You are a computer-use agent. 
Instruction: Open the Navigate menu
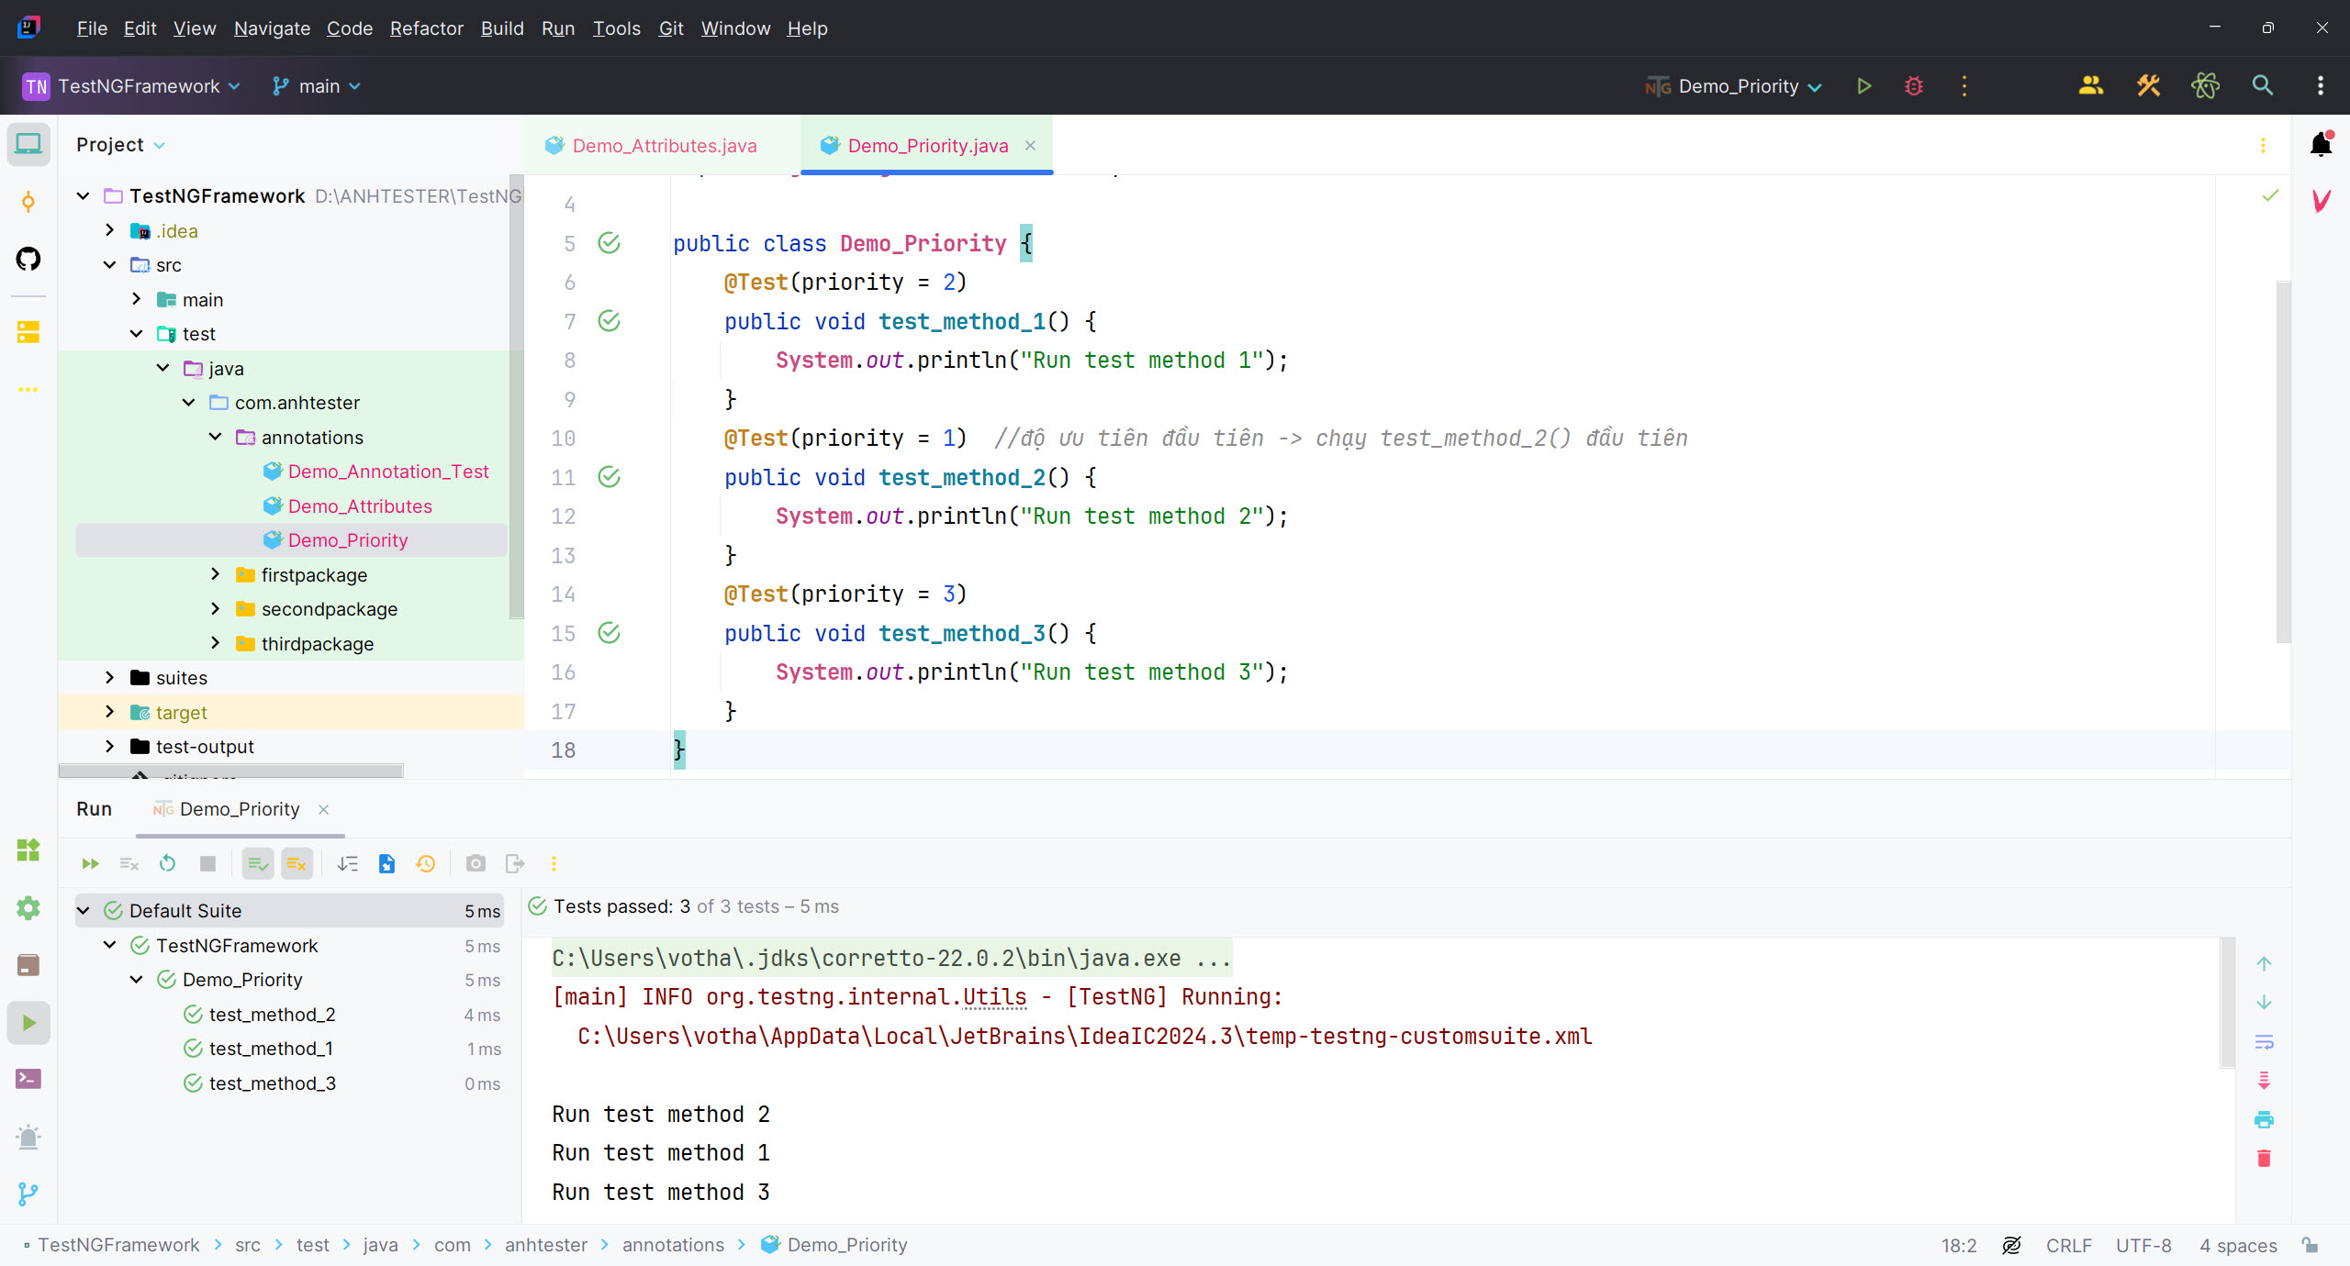(x=272, y=28)
